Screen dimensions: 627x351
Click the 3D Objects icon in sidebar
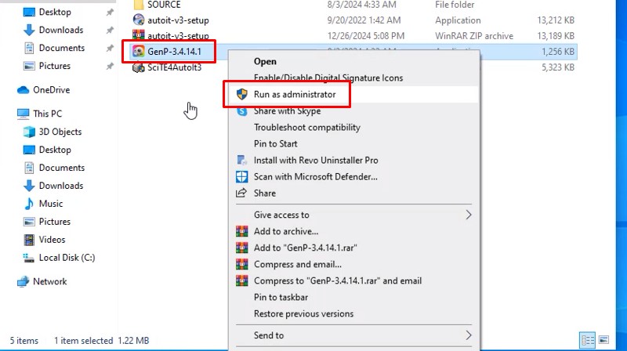(x=29, y=132)
